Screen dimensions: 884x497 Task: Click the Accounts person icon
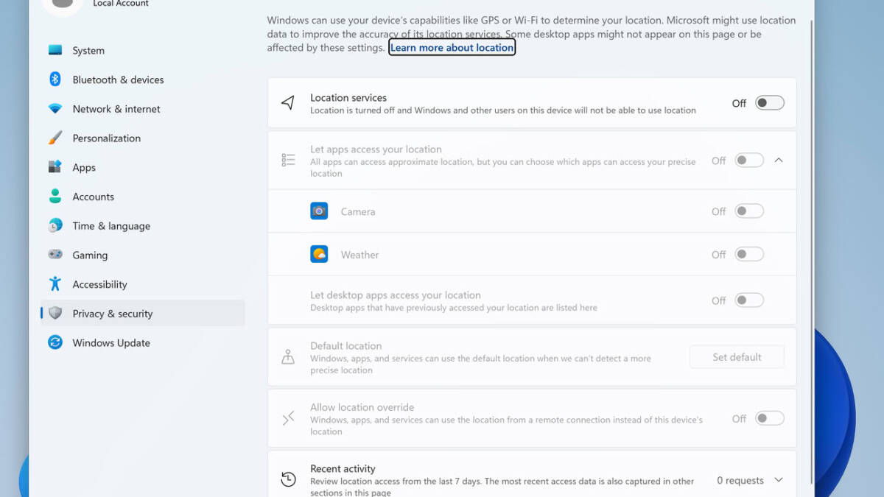click(x=55, y=197)
